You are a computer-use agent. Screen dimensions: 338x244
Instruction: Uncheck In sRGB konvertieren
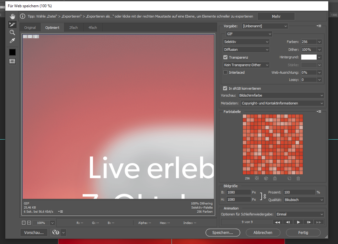pos(225,88)
